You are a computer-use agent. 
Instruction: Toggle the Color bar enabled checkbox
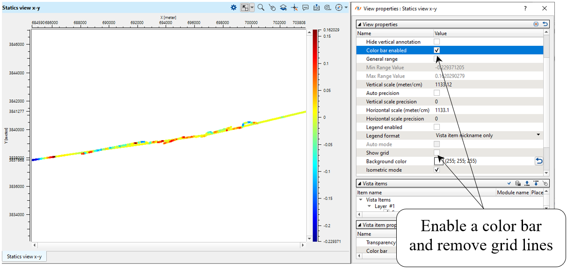click(437, 50)
